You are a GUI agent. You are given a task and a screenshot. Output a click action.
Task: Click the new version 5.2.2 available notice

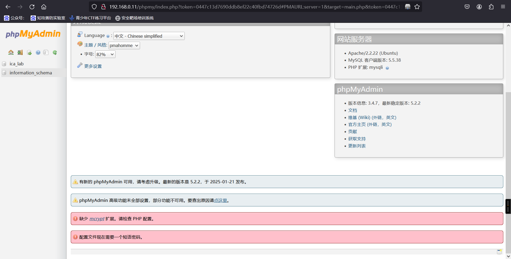tap(287, 182)
